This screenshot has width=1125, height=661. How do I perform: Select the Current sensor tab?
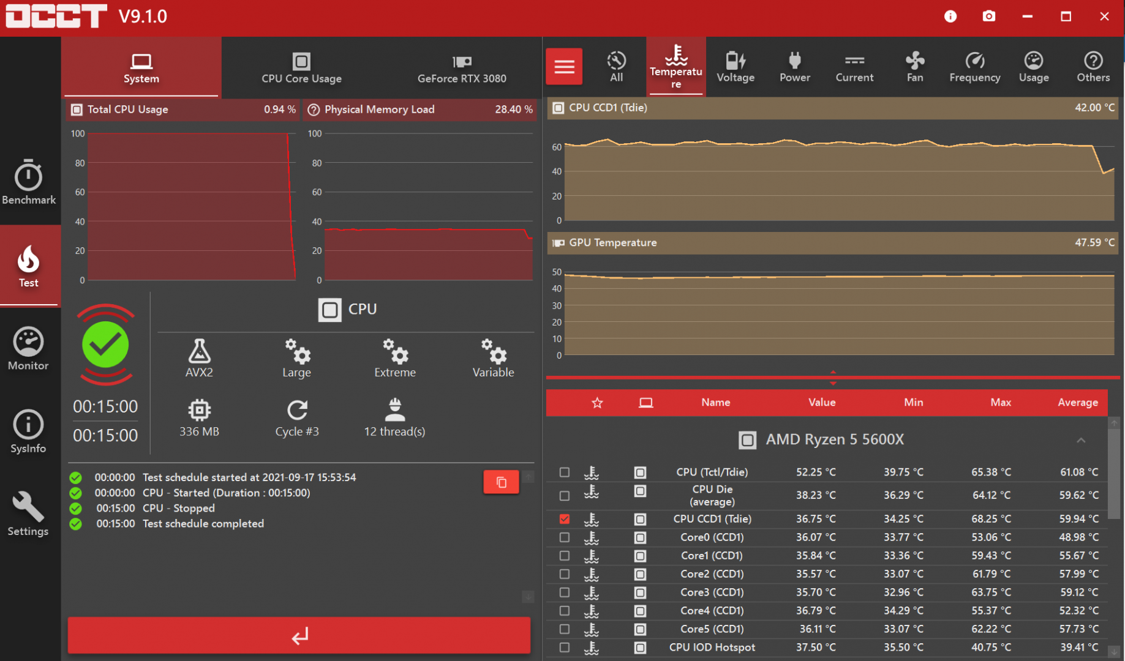coord(854,67)
